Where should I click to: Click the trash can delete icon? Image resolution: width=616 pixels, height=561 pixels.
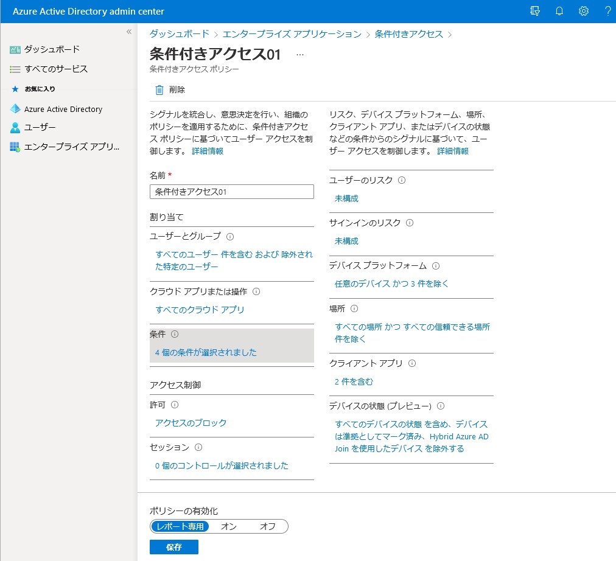click(159, 90)
